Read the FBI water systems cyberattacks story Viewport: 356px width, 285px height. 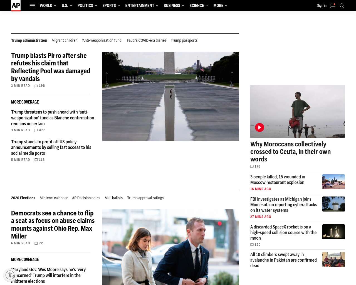(x=284, y=205)
